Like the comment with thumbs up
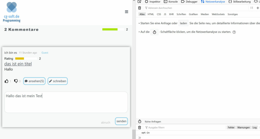Image resolution: width=260 pixels, height=139 pixels. click(6, 81)
